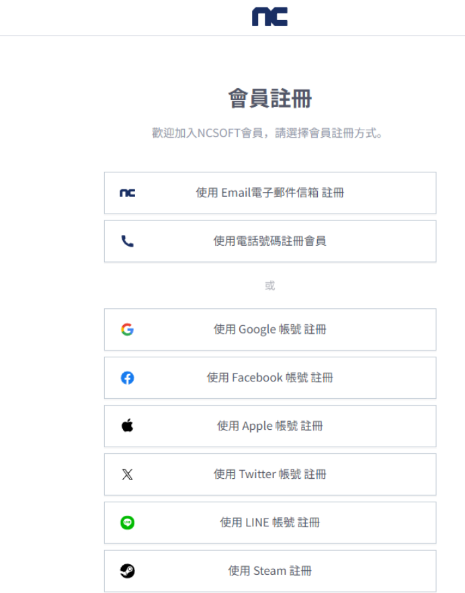
Task: Register through Steam
Action: (x=269, y=570)
